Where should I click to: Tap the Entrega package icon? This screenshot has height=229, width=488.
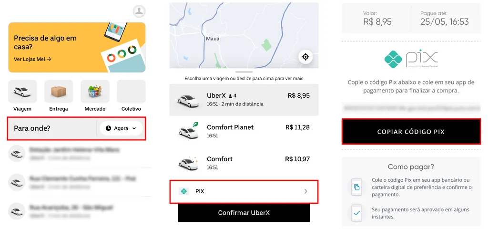pyautogui.click(x=59, y=92)
